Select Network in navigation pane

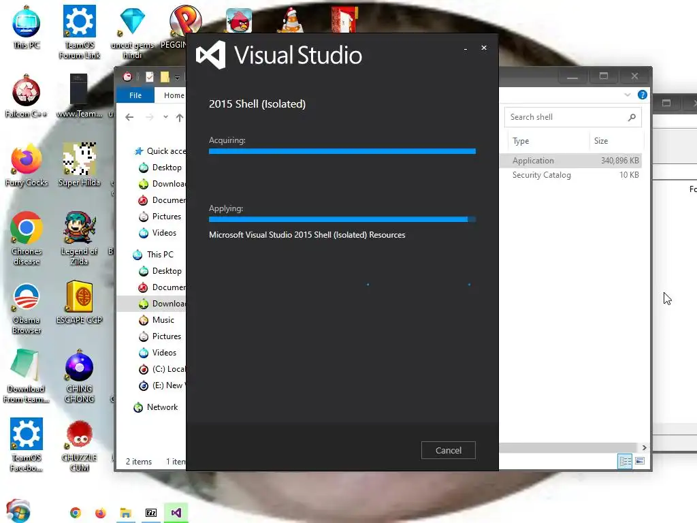pos(156,407)
